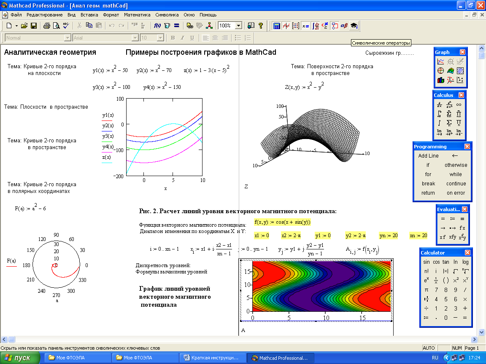The image size is (486, 364).
Task: Insert summation with limits from Calculus palette
Action: click(x=449, y=114)
